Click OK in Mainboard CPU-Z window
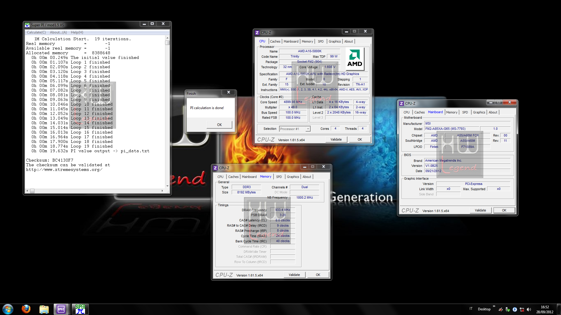This screenshot has height=315, width=561. (504, 210)
